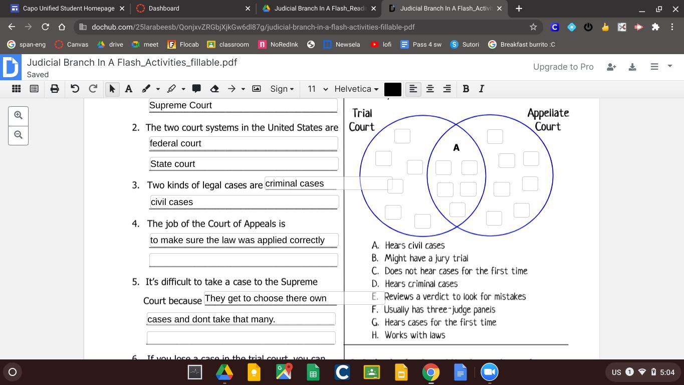Switch to Capo Unified Student Homepage tab
The width and height of the screenshot is (684, 385).
(x=69, y=9)
